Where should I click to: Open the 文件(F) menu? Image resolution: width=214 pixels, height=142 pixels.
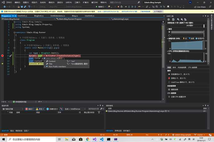[x=9, y=3]
